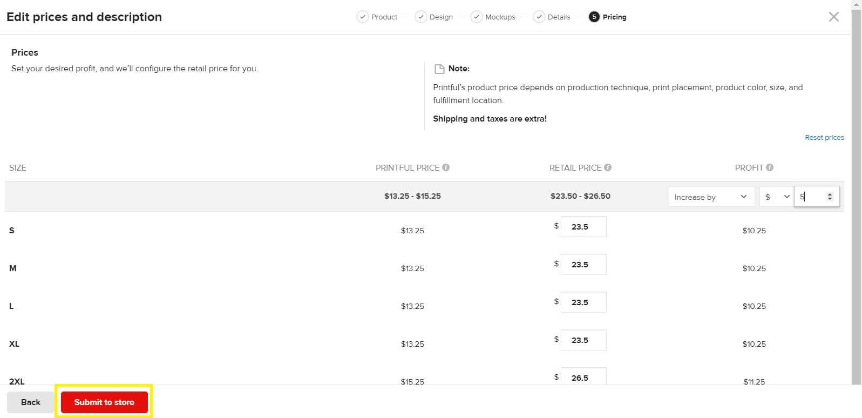The width and height of the screenshot is (862, 418).
Task: Select the size S row label
Action: (x=12, y=231)
